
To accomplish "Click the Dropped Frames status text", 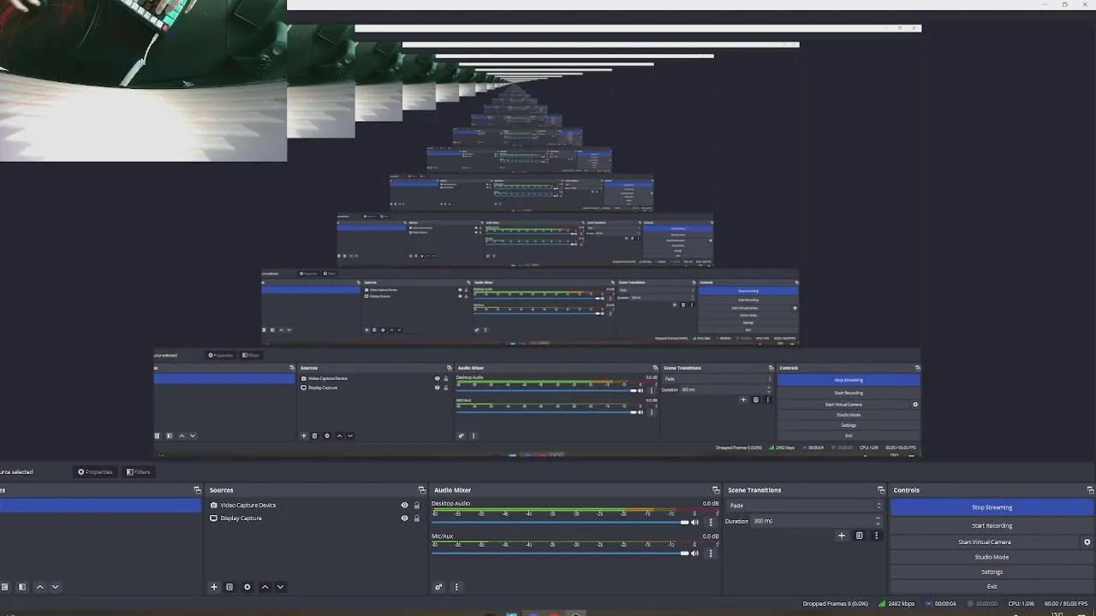I will [x=835, y=604].
